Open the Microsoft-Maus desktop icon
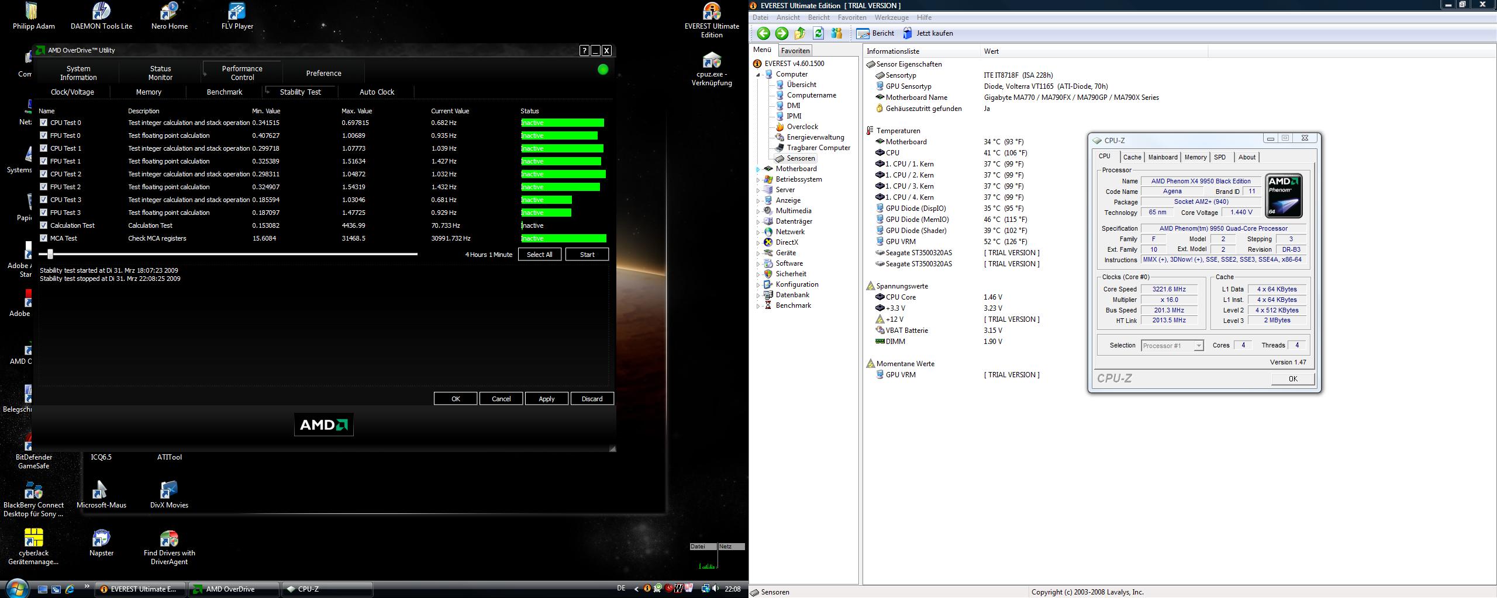This screenshot has height=598, width=1497. click(x=102, y=495)
